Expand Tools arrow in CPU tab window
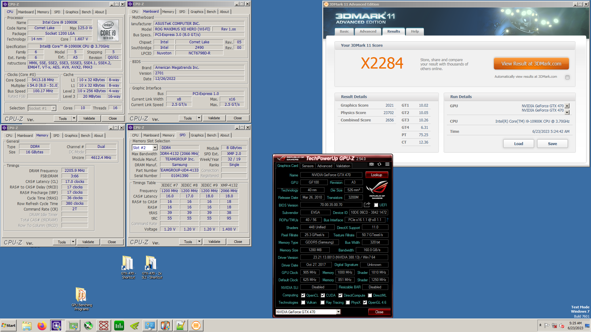This screenshot has width=591, height=332. [x=74, y=118]
